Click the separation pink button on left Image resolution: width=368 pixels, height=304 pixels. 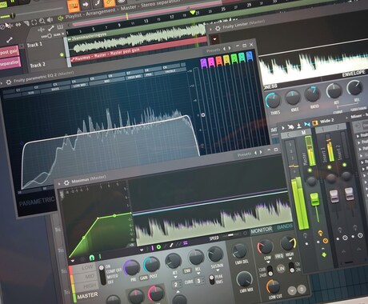click(x=10, y=63)
